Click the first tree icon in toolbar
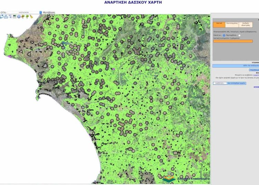The width and height of the screenshot is (259, 185). [23, 17]
